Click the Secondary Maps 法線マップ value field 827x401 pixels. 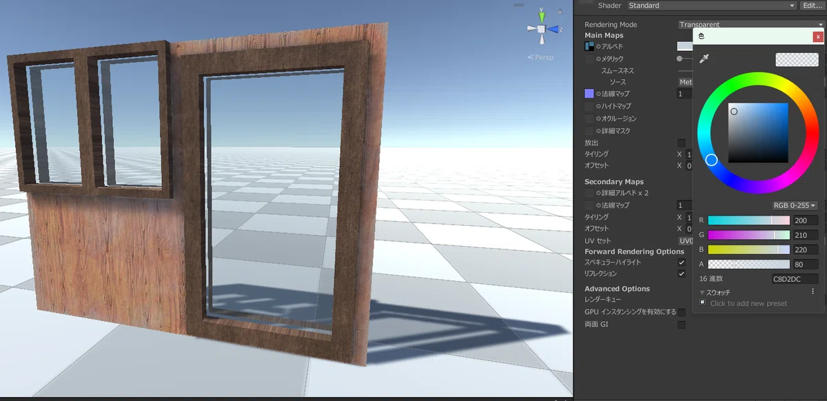tap(685, 205)
